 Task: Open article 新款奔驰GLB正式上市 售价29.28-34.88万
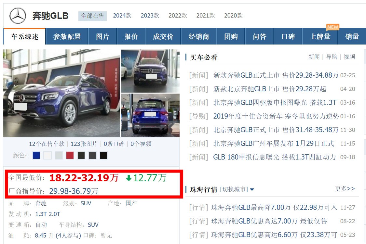276,75
